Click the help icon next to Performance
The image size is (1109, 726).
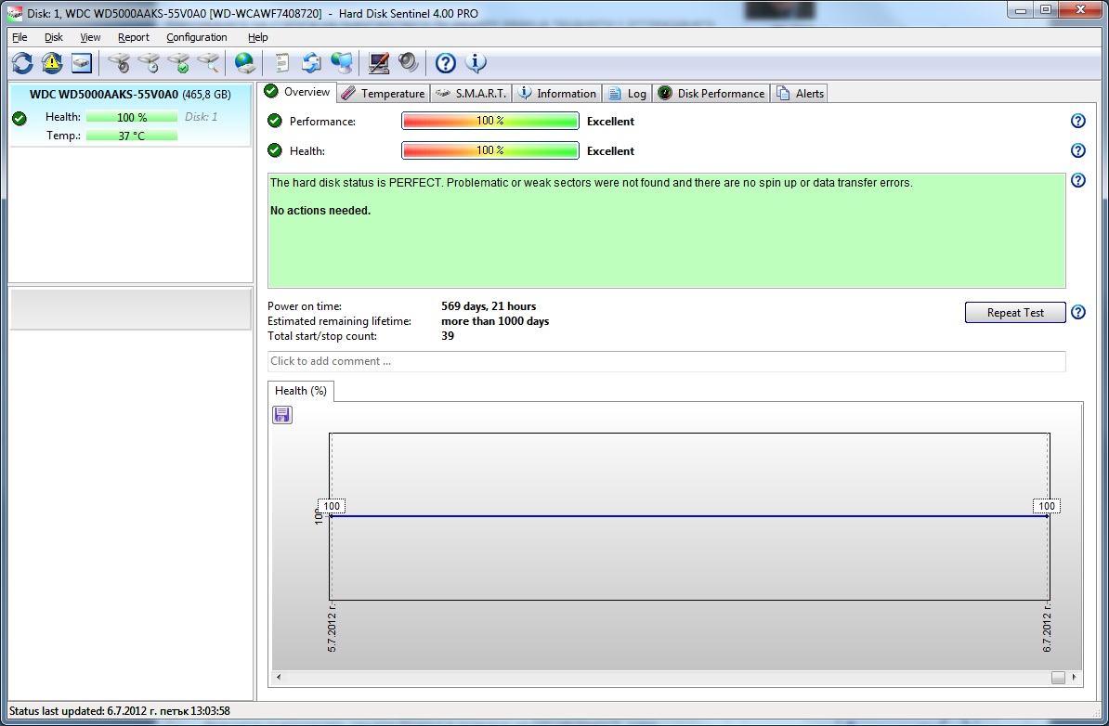tap(1077, 121)
